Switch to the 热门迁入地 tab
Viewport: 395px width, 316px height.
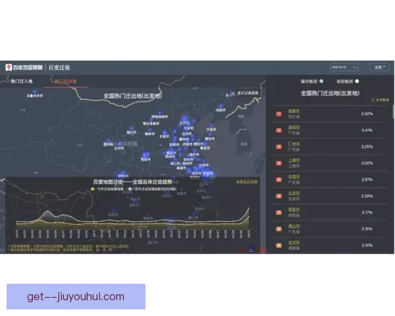point(22,81)
